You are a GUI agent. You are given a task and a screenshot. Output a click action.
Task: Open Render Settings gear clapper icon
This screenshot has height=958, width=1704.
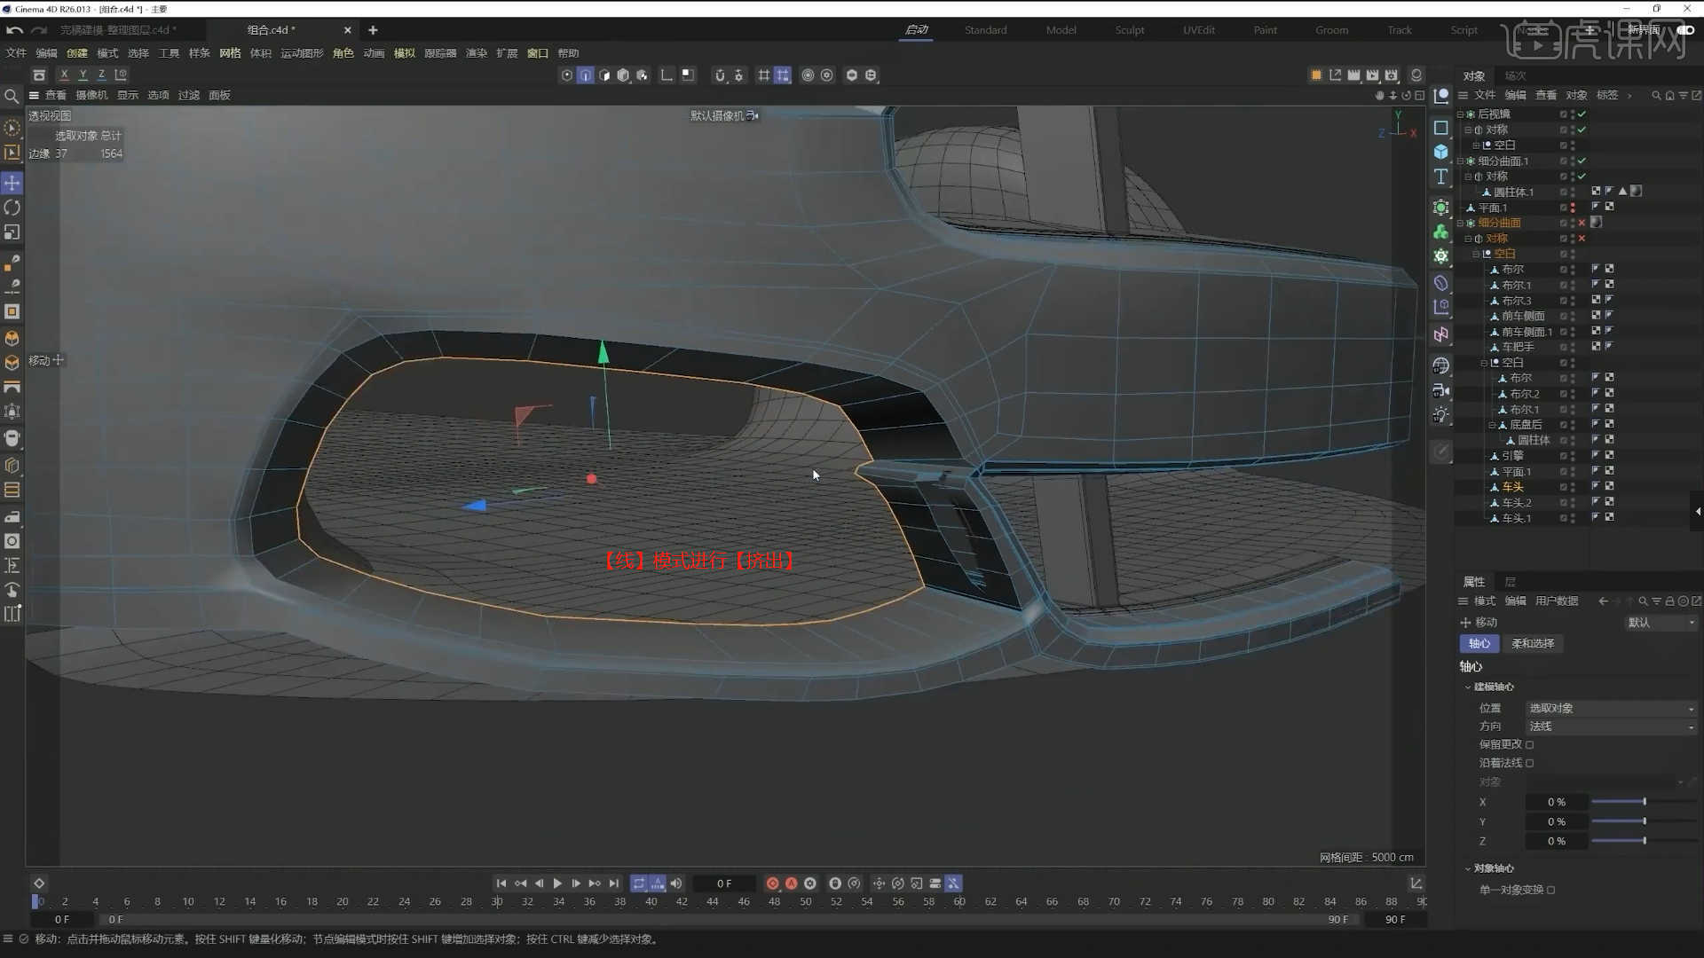tap(1392, 75)
